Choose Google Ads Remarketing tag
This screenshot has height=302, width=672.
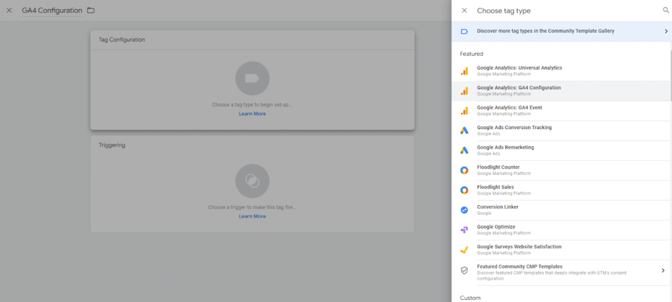click(x=562, y=151)
